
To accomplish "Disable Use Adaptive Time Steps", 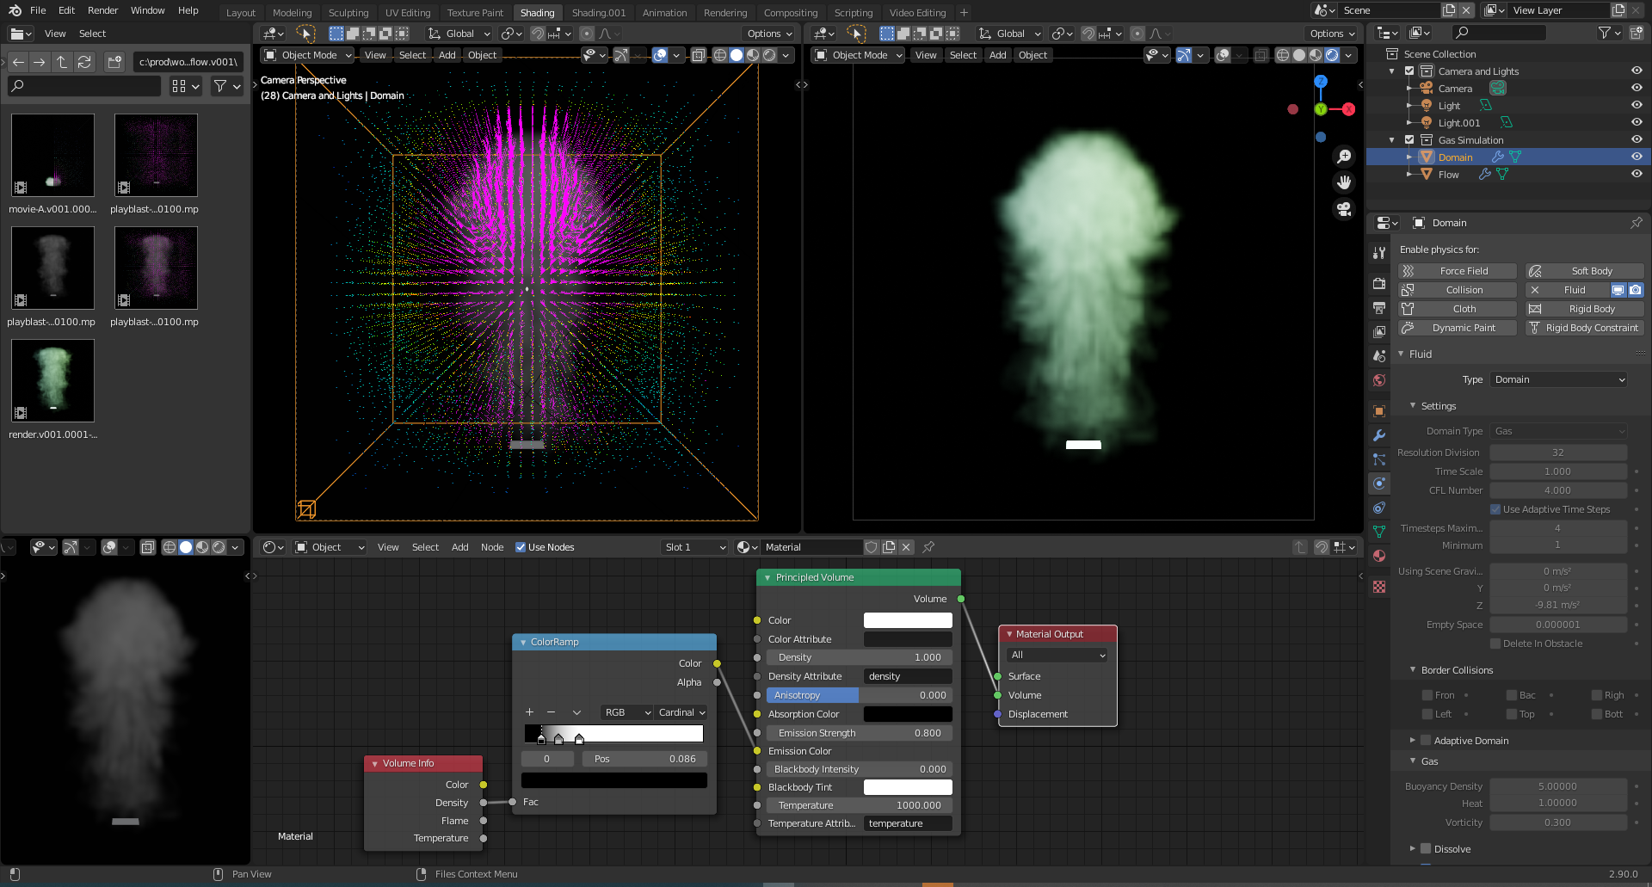I will click(x=1496, y=509).
